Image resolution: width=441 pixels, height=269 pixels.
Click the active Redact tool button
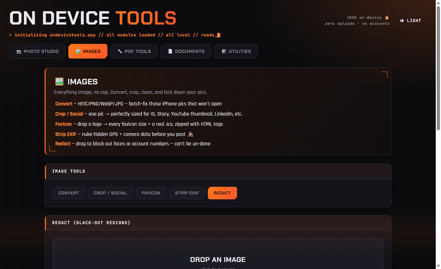tap(222, 193)
